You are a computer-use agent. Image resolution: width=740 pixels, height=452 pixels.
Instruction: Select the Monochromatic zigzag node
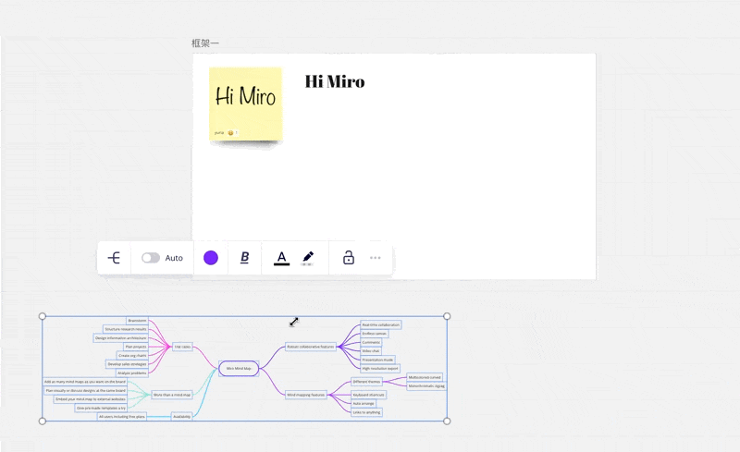point(426,386)
